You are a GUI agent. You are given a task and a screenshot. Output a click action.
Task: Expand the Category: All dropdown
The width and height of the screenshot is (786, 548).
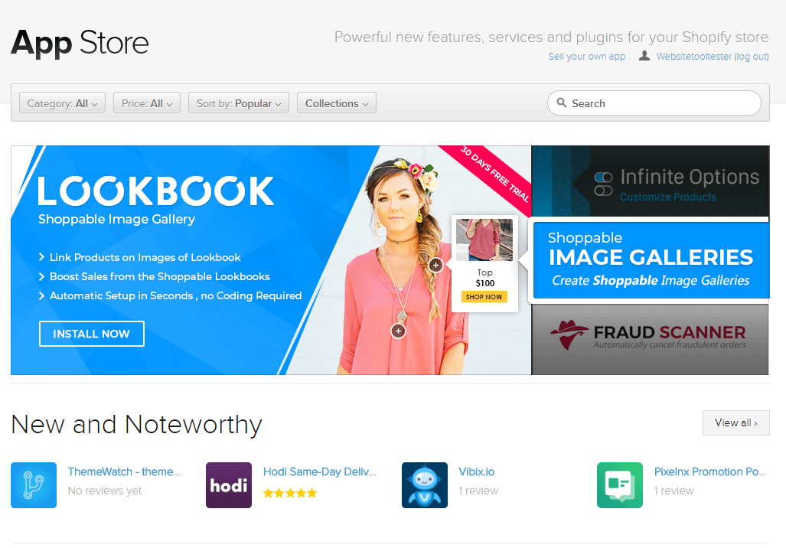[62, 103]
